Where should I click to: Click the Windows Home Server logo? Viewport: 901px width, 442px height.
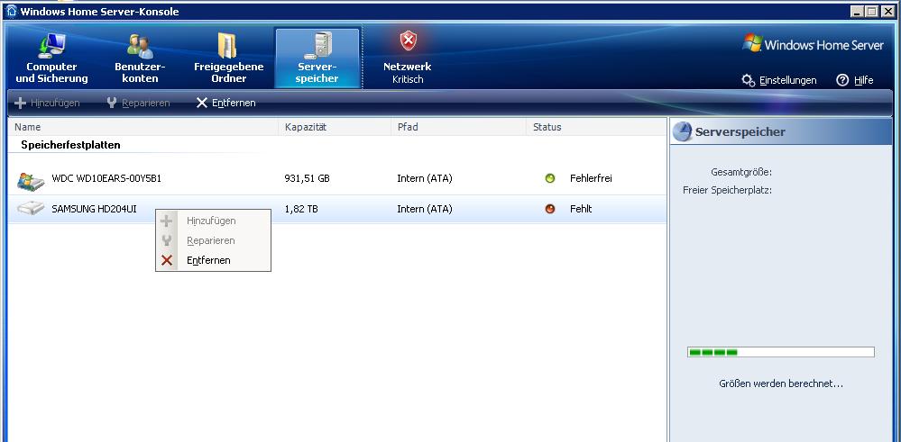(814, 45)
